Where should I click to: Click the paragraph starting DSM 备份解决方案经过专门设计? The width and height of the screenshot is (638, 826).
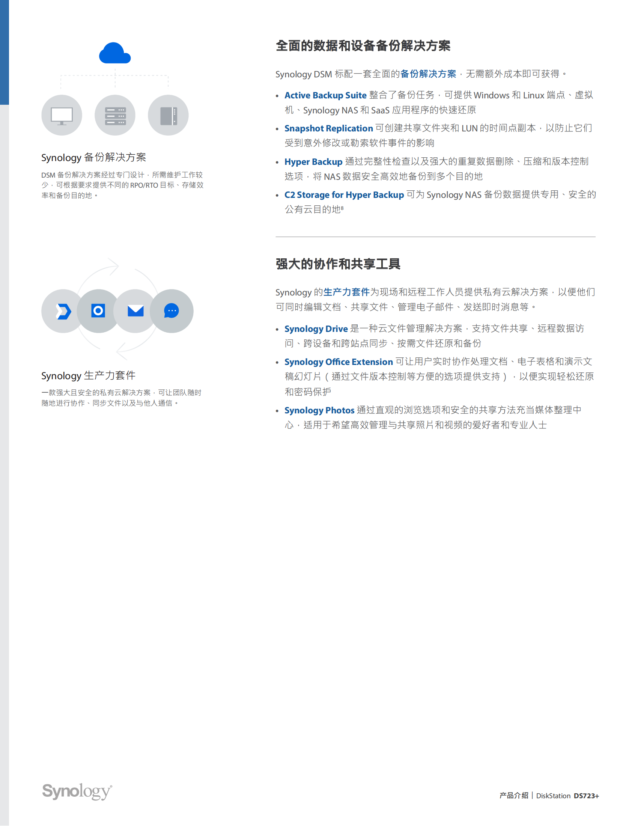[x=122, y=185]
